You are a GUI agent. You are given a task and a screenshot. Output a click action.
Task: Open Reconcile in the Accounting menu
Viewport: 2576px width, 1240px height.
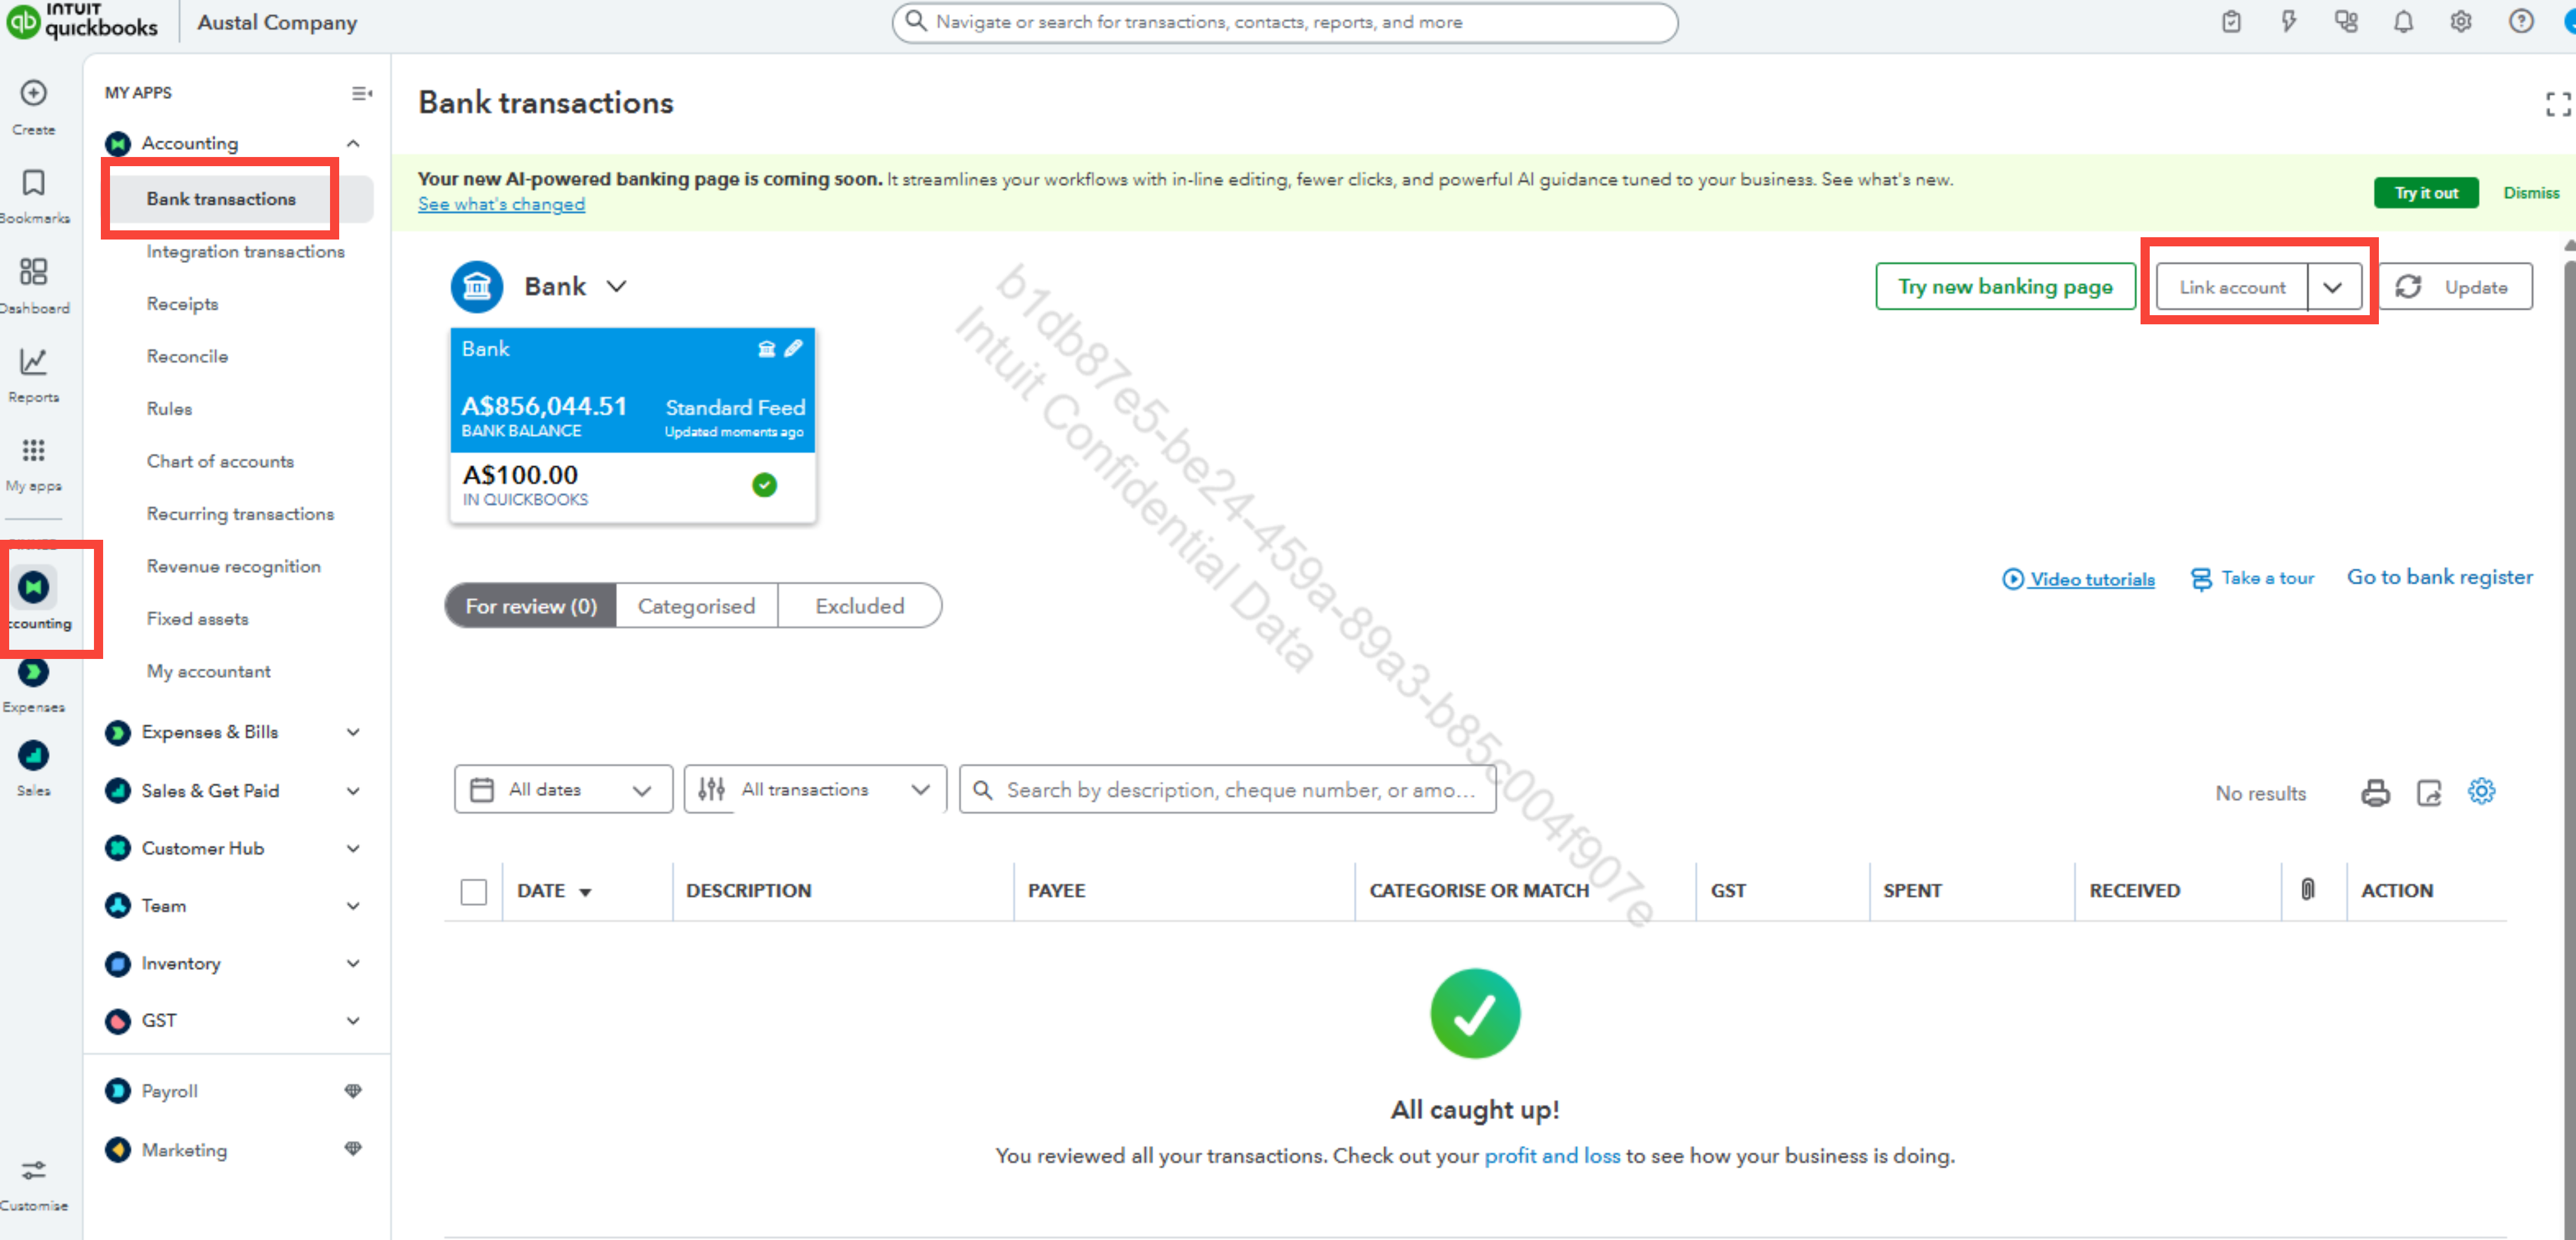click(187, 356)
